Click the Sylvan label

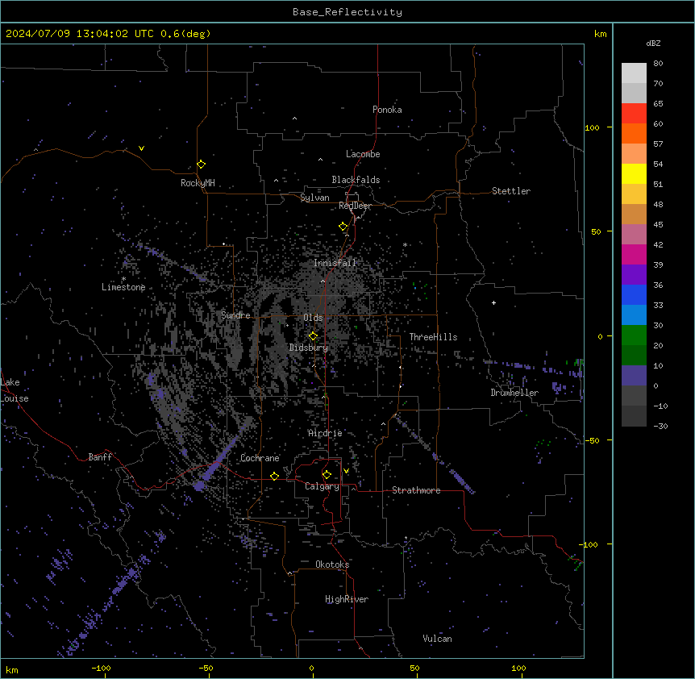coord(314,198)
